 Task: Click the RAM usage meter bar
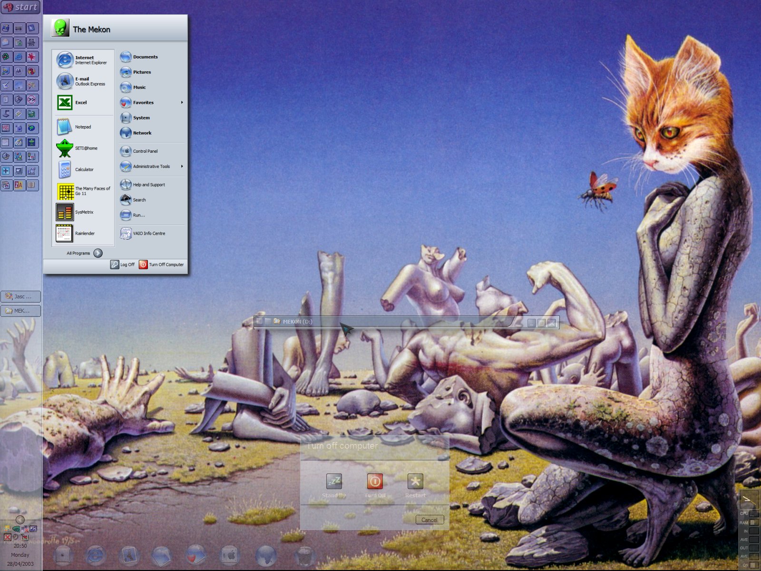754,522
